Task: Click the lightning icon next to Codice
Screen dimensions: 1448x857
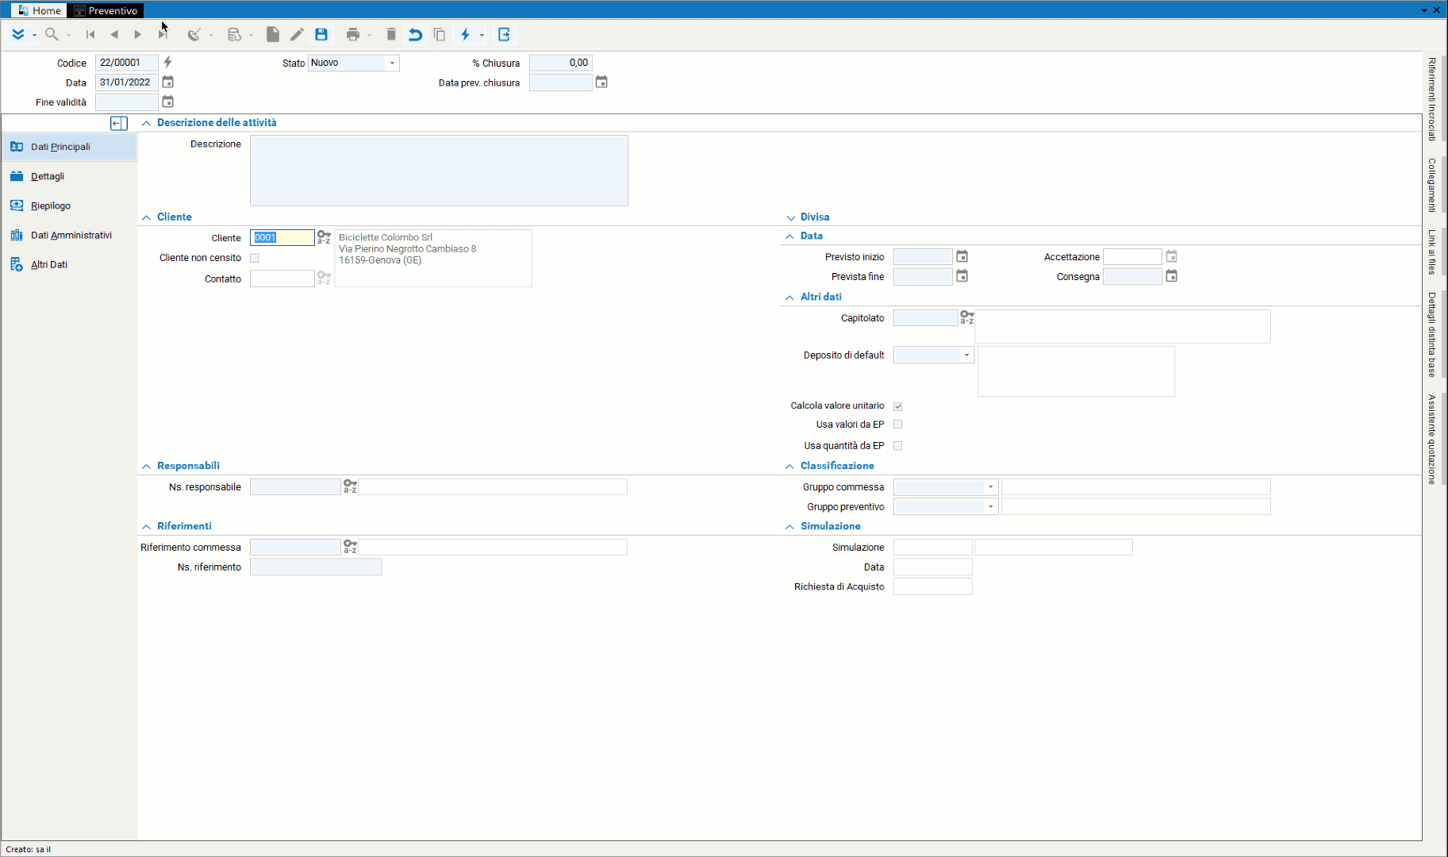Action: (167, 62)
